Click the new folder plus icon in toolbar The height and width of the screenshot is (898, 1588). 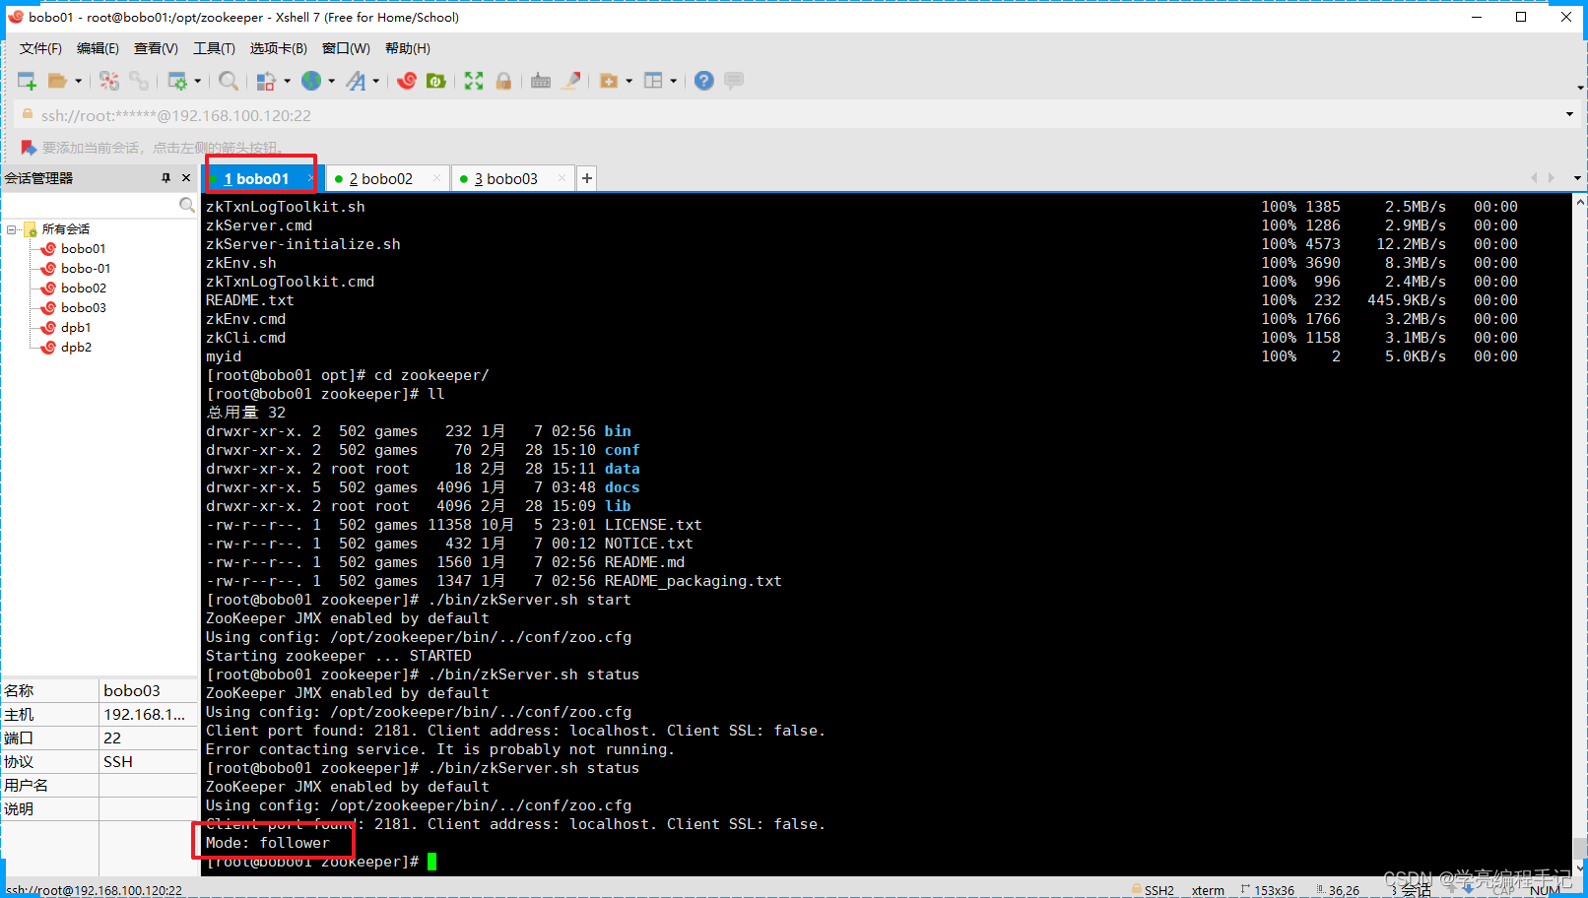pyautogui.click(x=609, y=81)
